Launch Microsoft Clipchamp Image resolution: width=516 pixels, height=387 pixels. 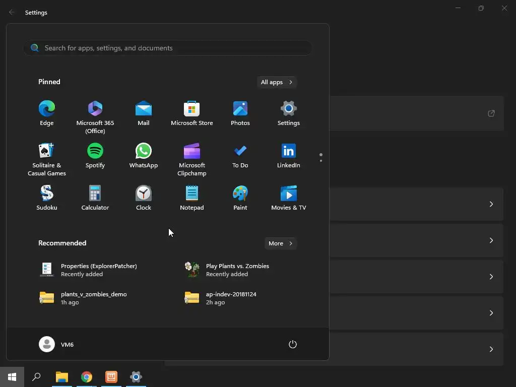click(192, 160)
